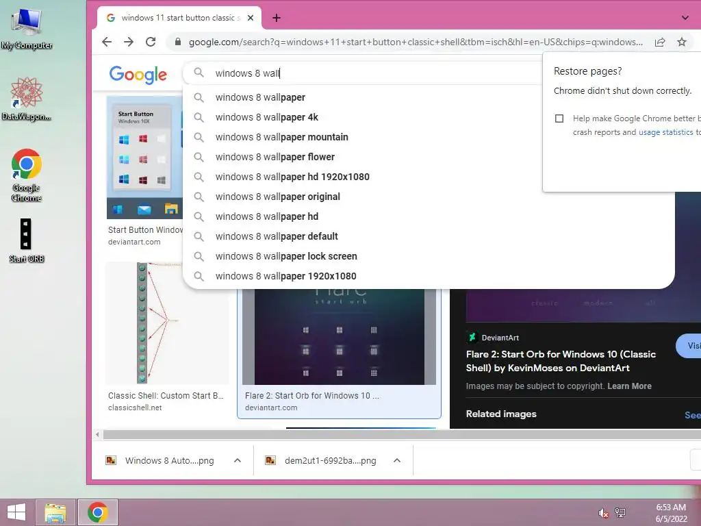Reload the page with the refresh icon
701x526 pixels.
click(x=151, y=42)
